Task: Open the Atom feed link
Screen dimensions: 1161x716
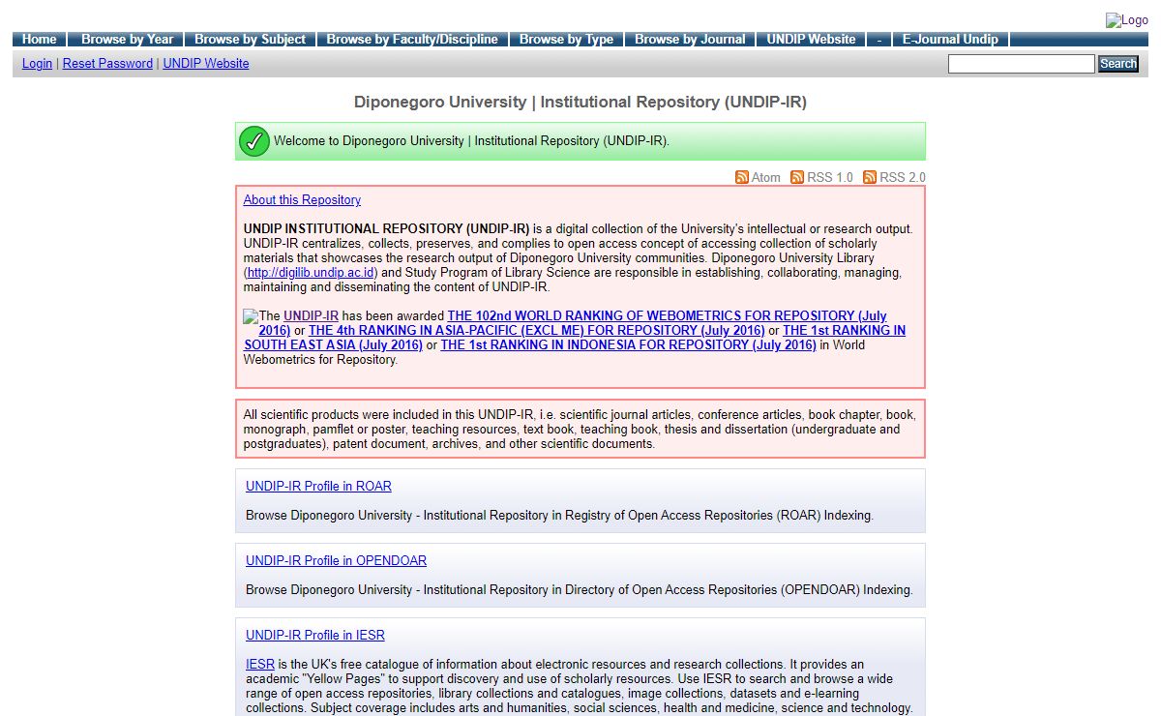Action: point(766,177)
